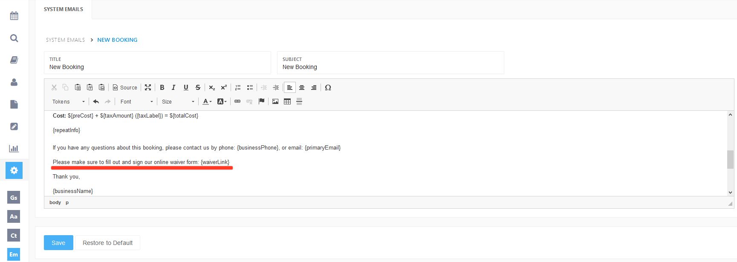
Task: Select the System Emails tab
Action: 64,9
